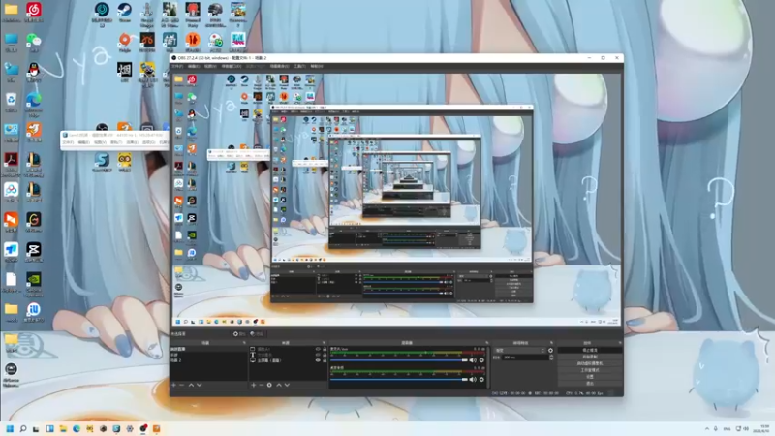Open QQ penguin desktop shortcut
The width and height of the screenshot is (775, 436).
tap(34, 72)
